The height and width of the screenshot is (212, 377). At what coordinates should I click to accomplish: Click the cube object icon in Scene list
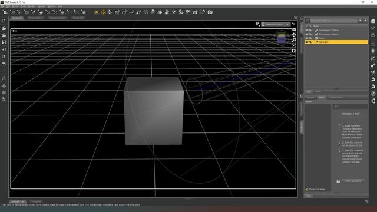pos(316,38)
